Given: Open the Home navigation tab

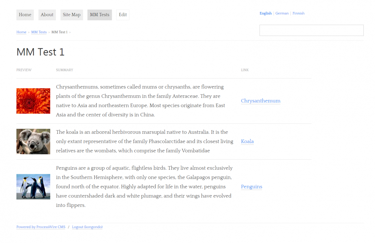Looking at the screenshot, I should click(x=25, y=15).
